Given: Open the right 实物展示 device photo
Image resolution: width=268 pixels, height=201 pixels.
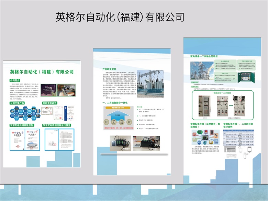Looking at the screenshot, I should coord(146,143).
